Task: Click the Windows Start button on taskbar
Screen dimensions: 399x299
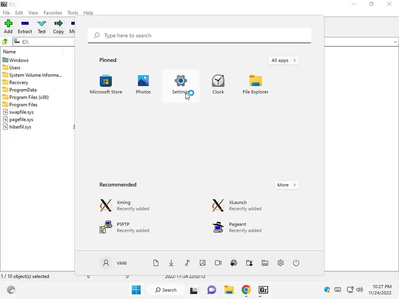Action: pos(136,290)
